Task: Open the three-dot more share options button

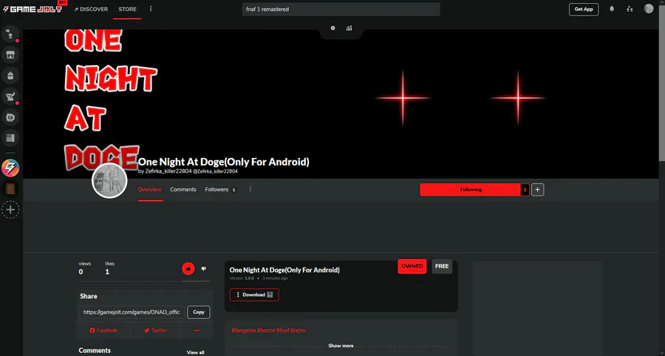Action: coord(197,330)
